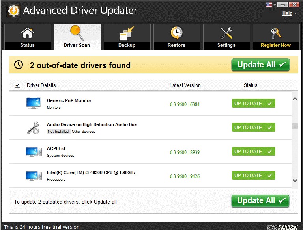Screen dimensions: 303x230
Task: Click the bottom Update All button
Action: click(260, 201)
